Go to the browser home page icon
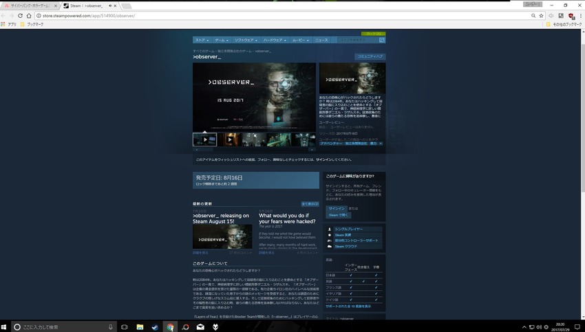 click(29, 16)
